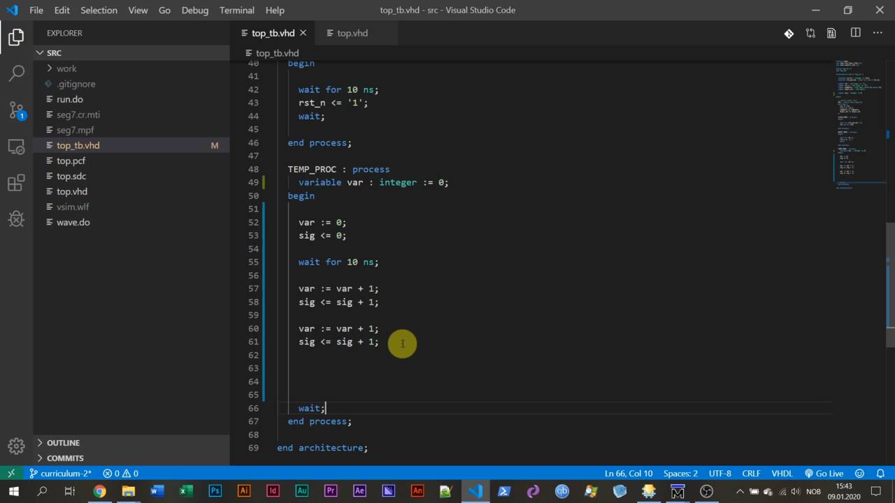Open the Extensions view icon
The width and height of the screenshot is (895, 503).
click(16, 183)
